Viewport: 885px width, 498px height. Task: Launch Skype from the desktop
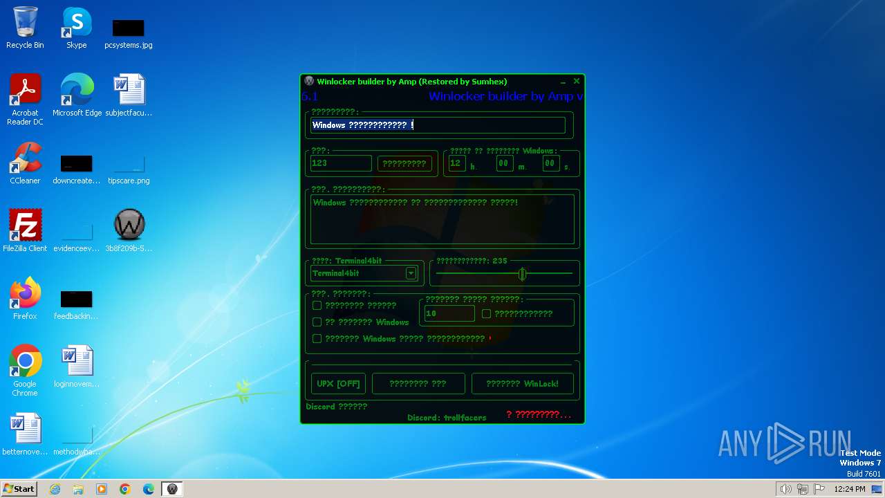pos(76,28)
